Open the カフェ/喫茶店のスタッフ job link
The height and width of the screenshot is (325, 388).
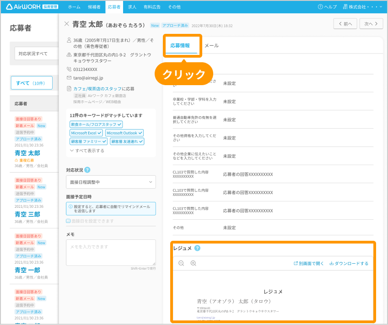pos(97,89)
